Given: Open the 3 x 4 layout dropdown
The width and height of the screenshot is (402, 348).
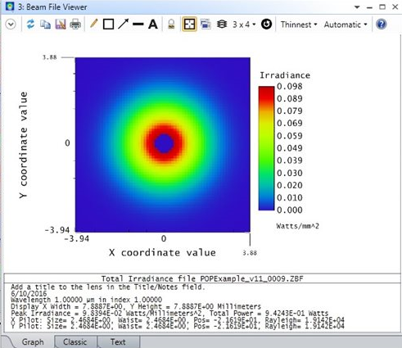Looking at the screenshot, I should point(244,25).
